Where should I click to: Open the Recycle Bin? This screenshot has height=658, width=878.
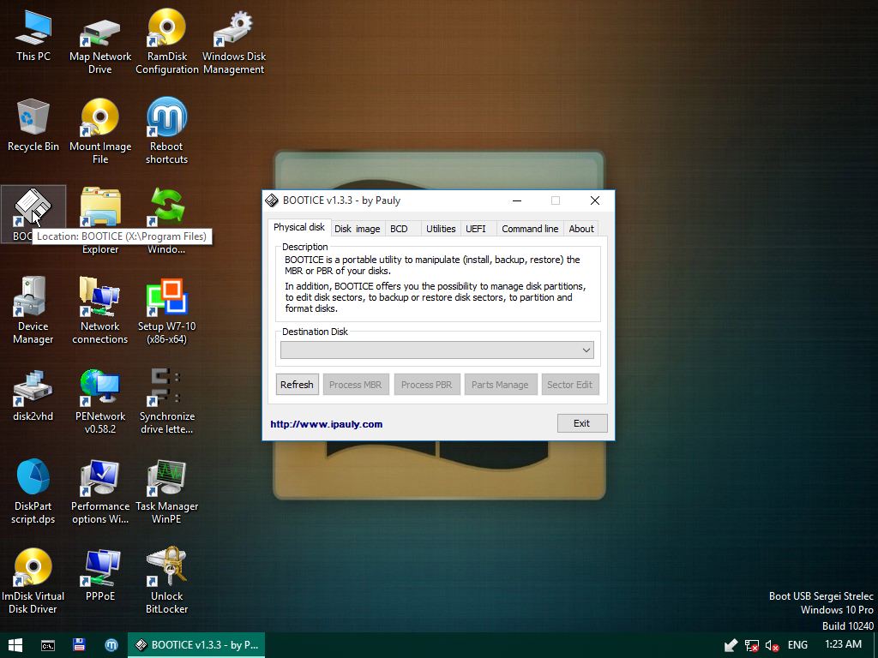coord(33,125)
